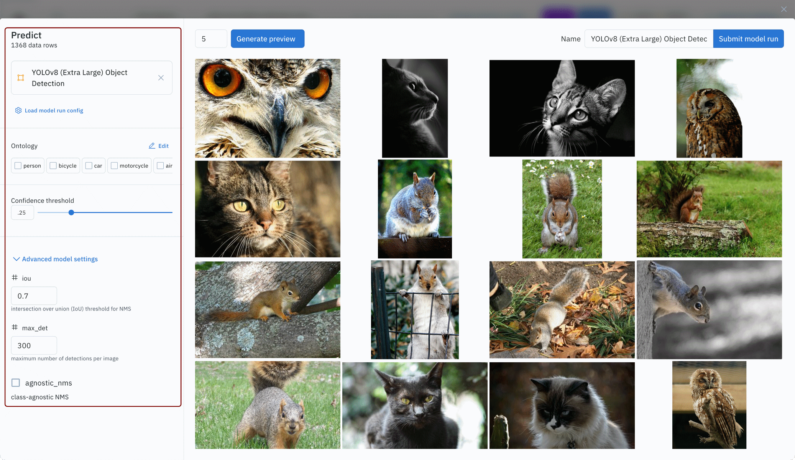Remove the selected YOLOv8 model

161,78
